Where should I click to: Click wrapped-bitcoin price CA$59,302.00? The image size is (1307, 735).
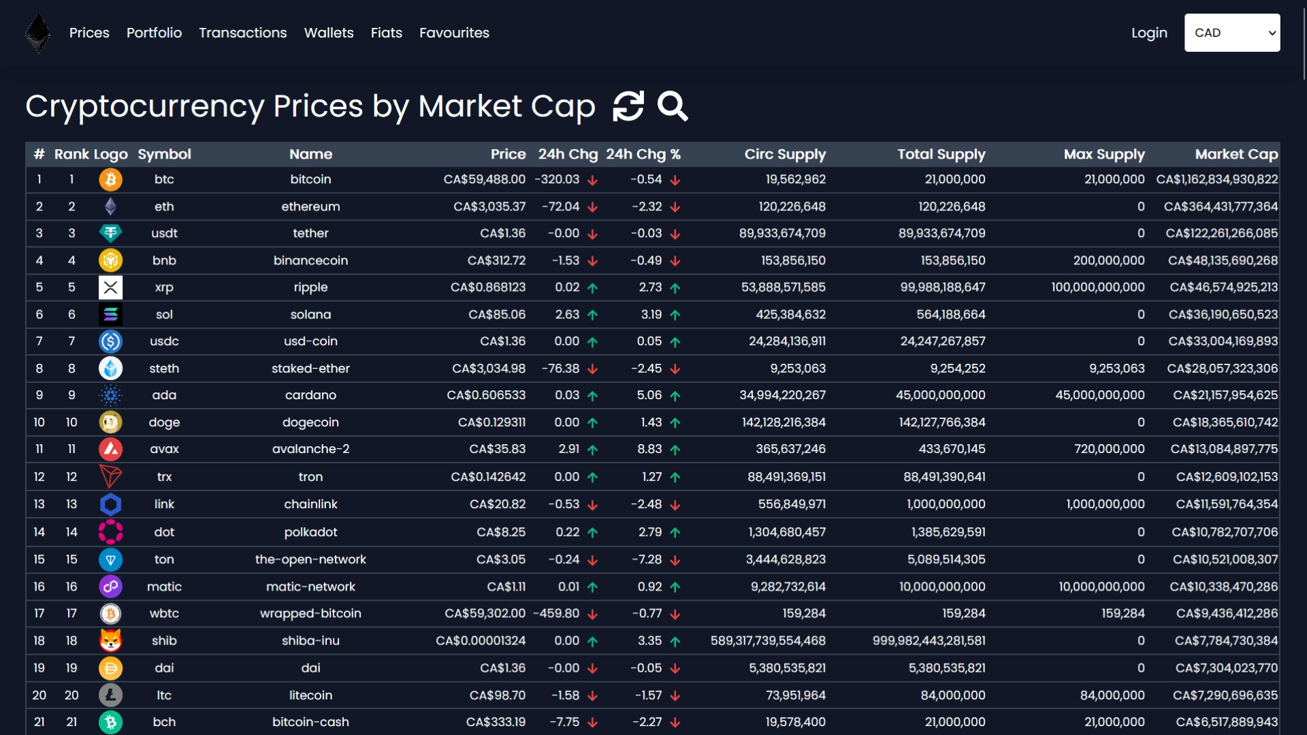click(x=485, y=614)
